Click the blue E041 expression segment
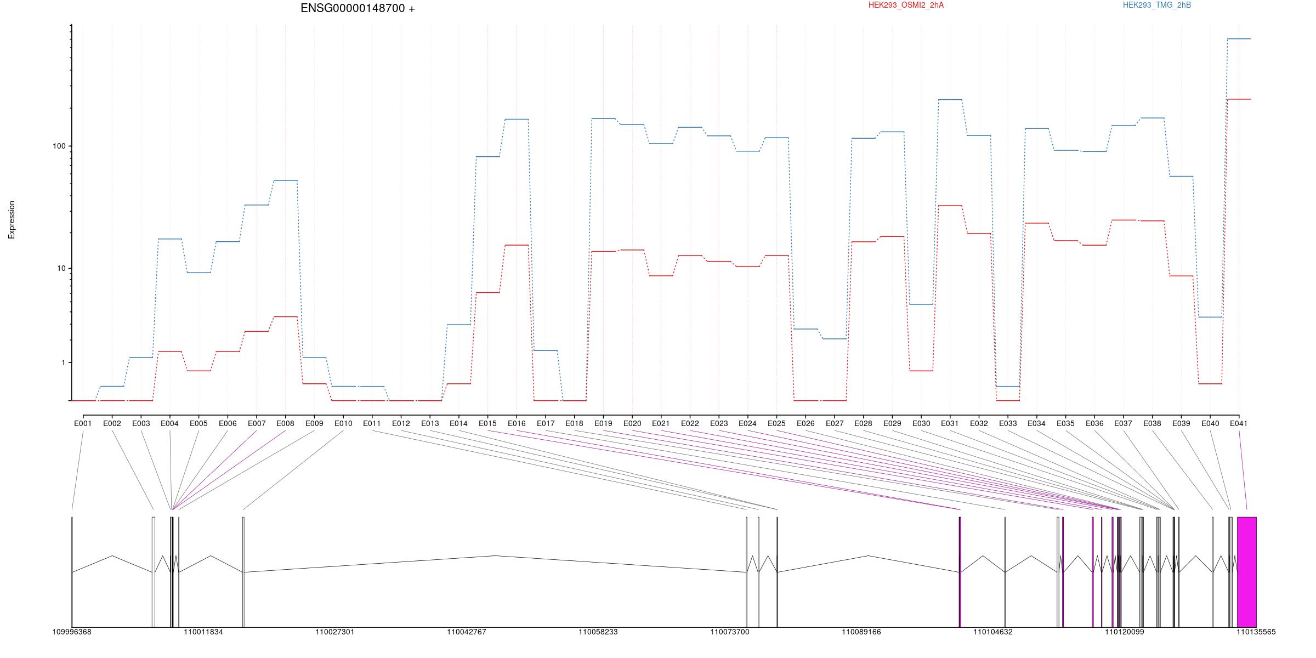Image resolution: width=1316 pixels, height=658 pixels. [1239, 39]
